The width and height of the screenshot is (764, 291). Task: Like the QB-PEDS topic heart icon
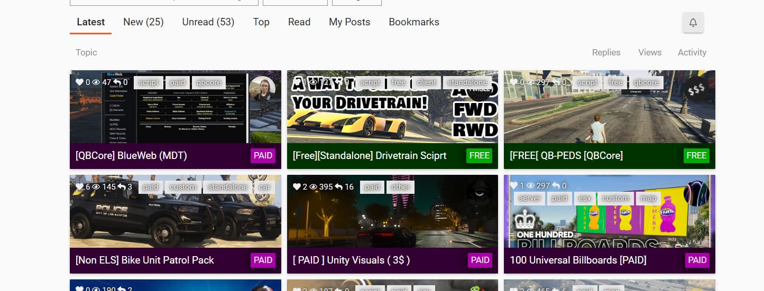click(x=514, y=82)
